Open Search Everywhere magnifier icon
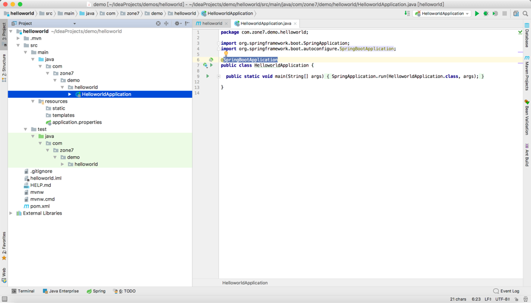Screen dimensions: 531x303 click(x=526, y=14)
